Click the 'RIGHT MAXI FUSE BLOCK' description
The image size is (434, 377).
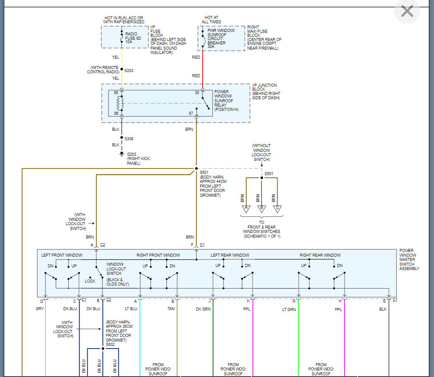[x=264, y=37]
